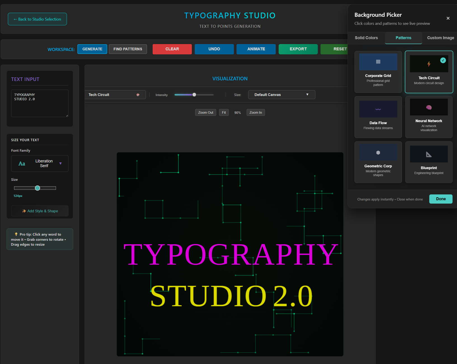Switch to the Solid Colors tab
The width and height of the screenshot is (457, 364).
(x=366, y=38)
